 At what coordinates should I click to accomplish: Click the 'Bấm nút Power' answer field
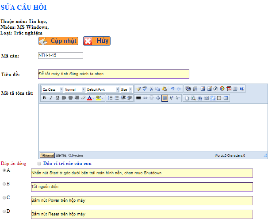(x=142, y=201)
